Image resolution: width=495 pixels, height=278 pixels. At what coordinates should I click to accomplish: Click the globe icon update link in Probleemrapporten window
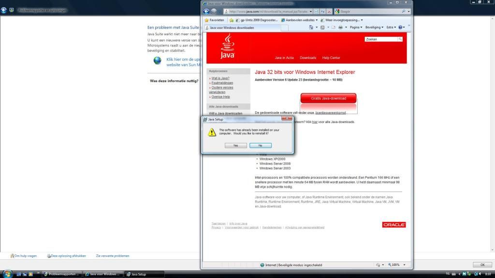157,60
